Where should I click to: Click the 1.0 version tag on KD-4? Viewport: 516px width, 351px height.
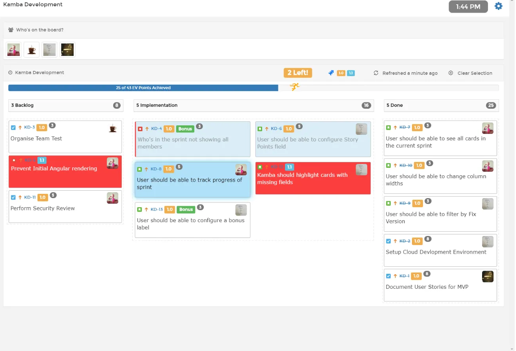pos(169,129)
